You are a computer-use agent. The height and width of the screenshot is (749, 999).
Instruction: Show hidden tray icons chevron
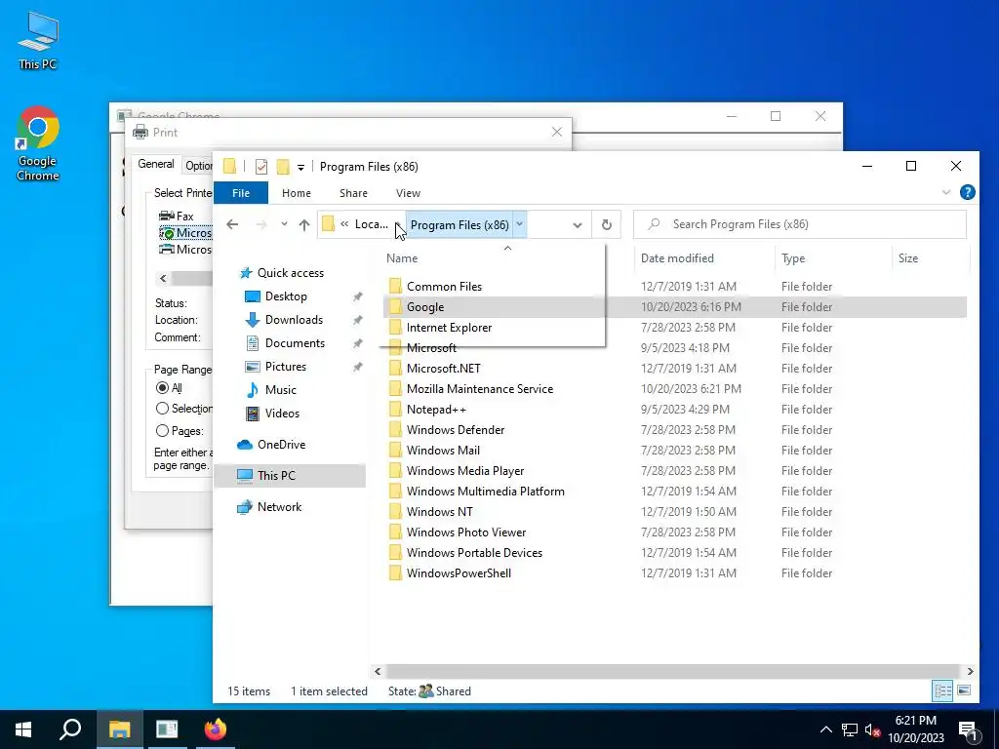click(x=825, y=729)
